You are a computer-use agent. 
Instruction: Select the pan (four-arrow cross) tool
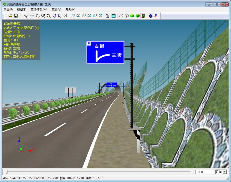pyautogui.click(x=32, y=16)
